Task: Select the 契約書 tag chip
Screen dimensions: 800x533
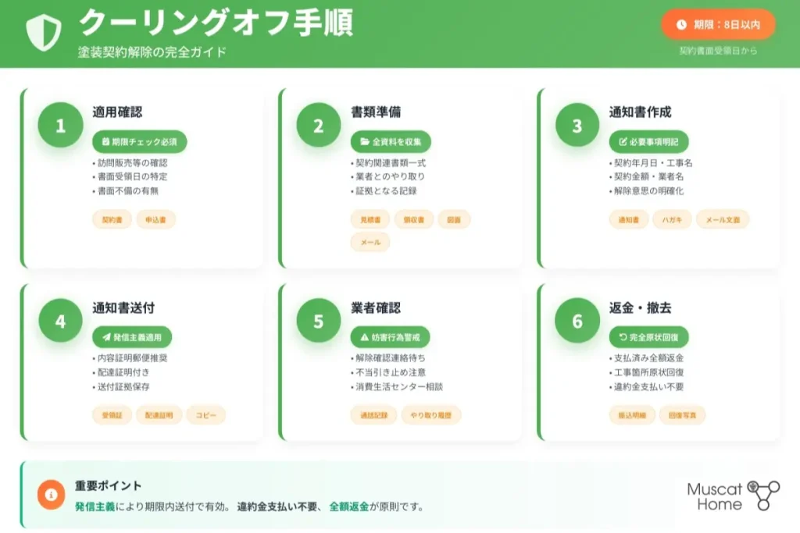Action: click(112, 220)
